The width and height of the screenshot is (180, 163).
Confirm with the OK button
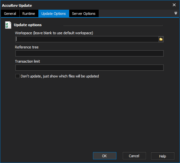(105, 156)
